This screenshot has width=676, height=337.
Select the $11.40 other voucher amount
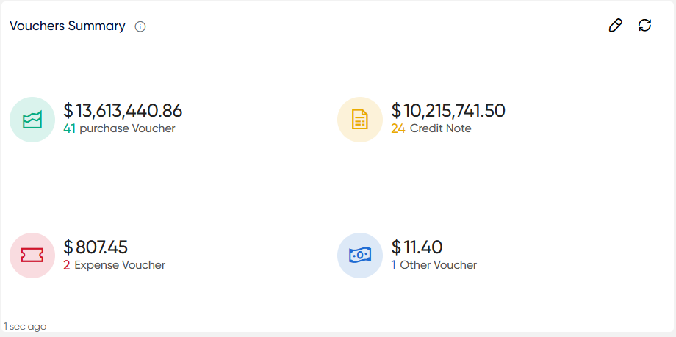tap(417, 247)
